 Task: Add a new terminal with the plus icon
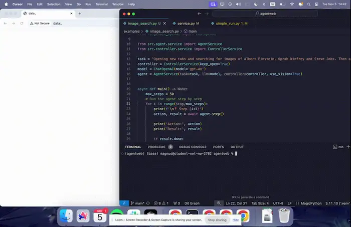click(348, 147)
